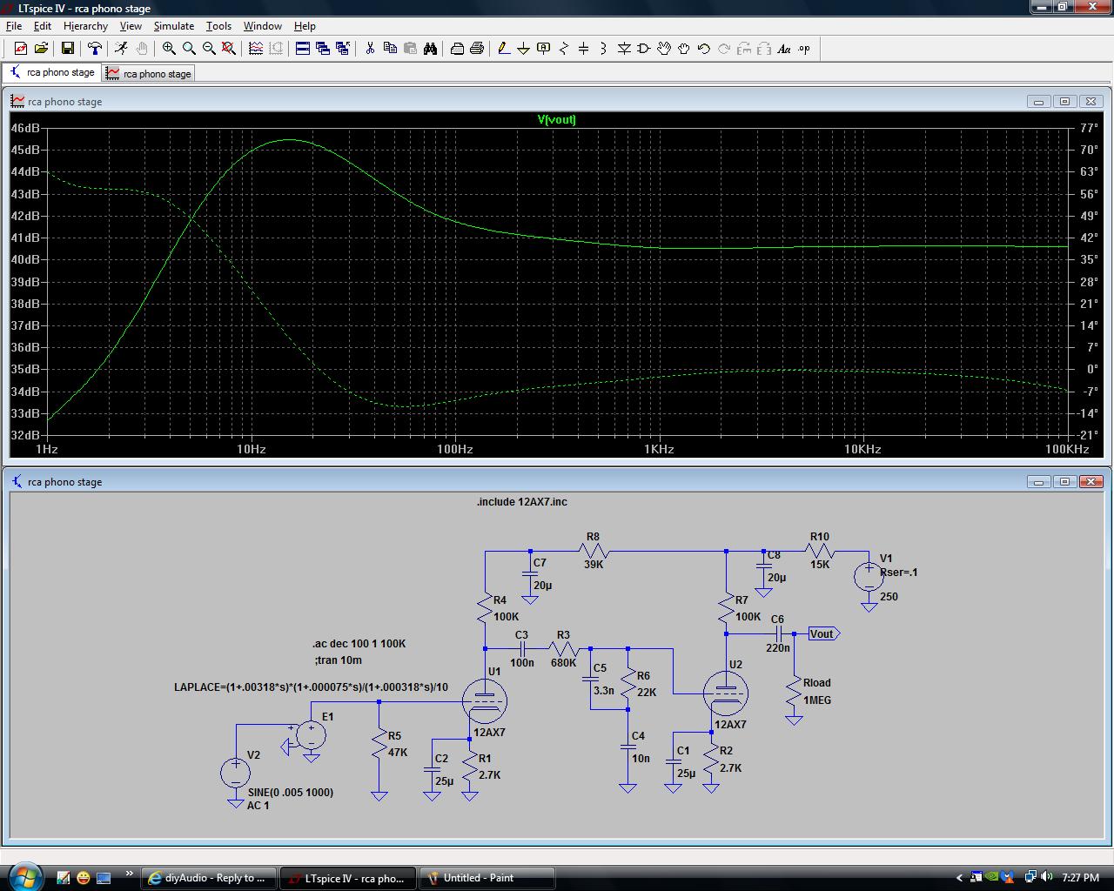
Task: Open the Edit menu
Action: 42,26
